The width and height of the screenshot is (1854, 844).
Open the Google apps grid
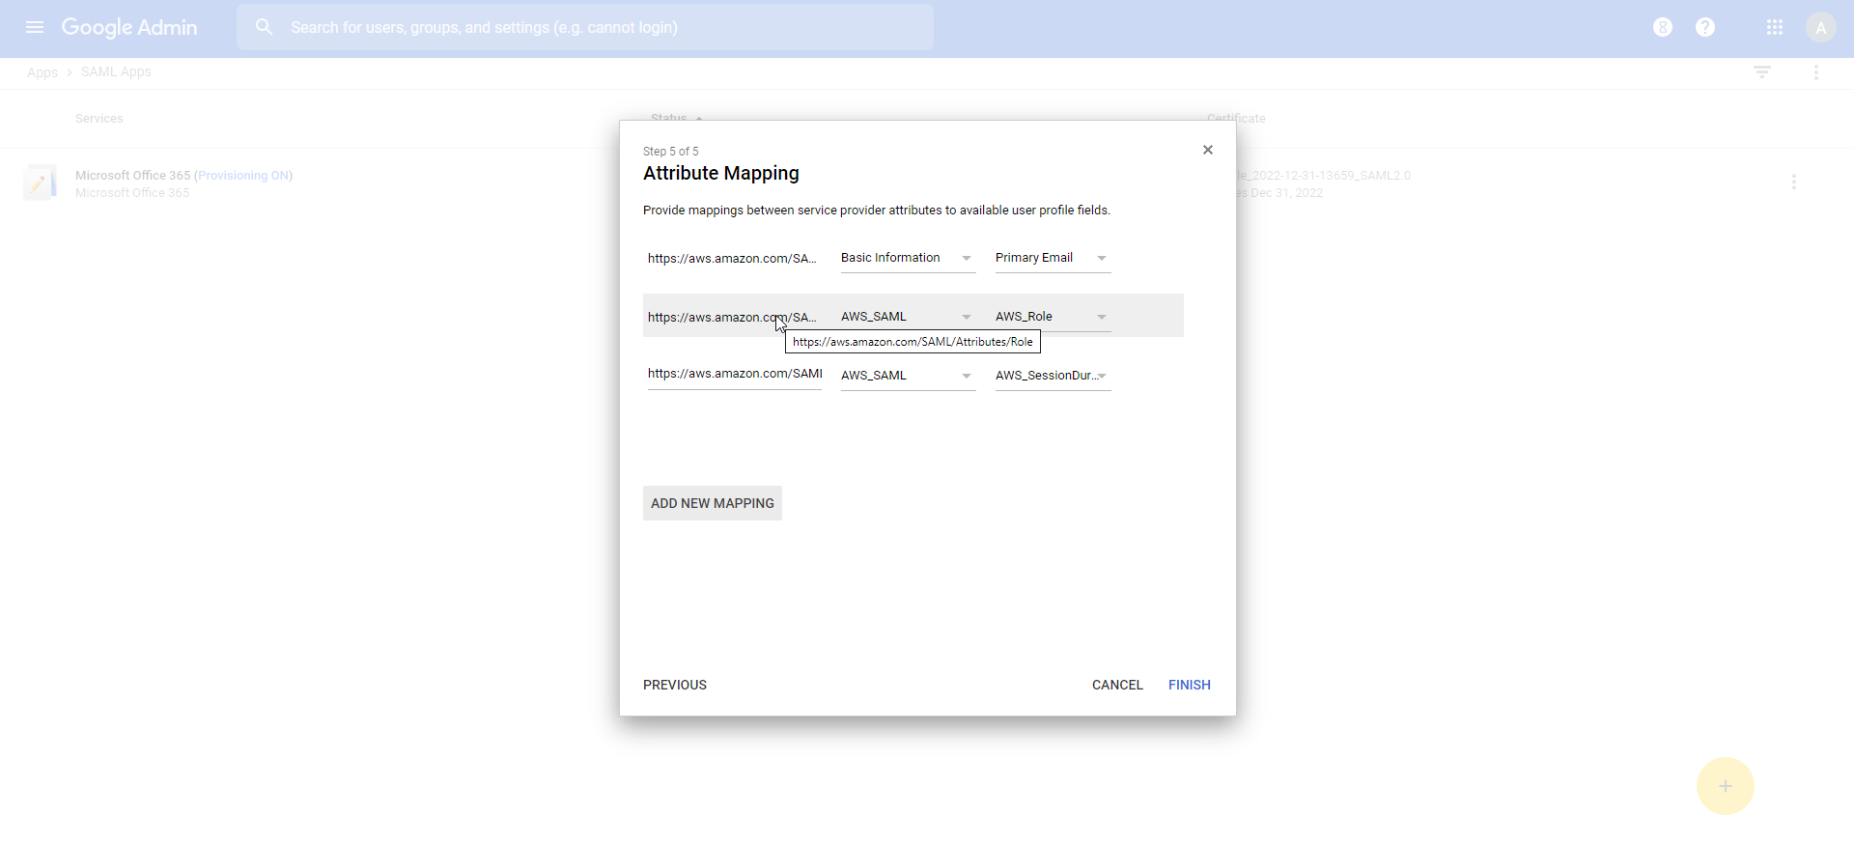[1775, 27]
